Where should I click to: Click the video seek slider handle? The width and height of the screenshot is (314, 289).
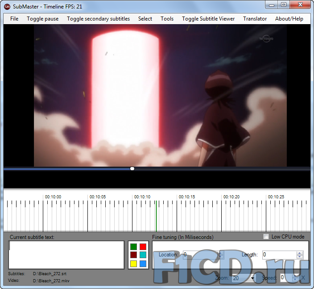[132, 169]
